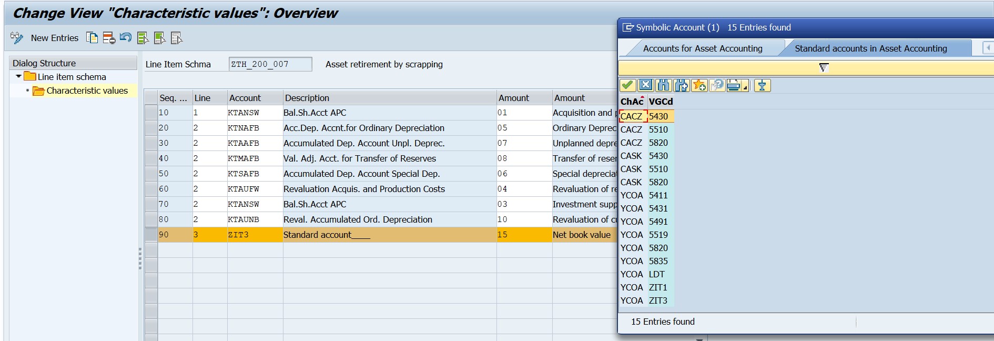This screenshot has width=994, height=341.
Task: Select the YCOA ZIT3 entry in the list
Action: [644, 300]
